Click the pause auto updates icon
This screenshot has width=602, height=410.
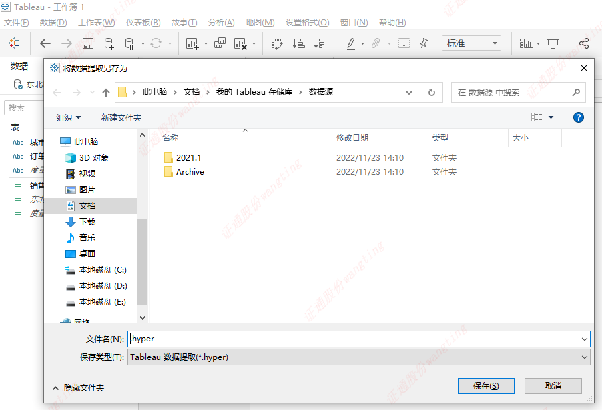point(129,43)
